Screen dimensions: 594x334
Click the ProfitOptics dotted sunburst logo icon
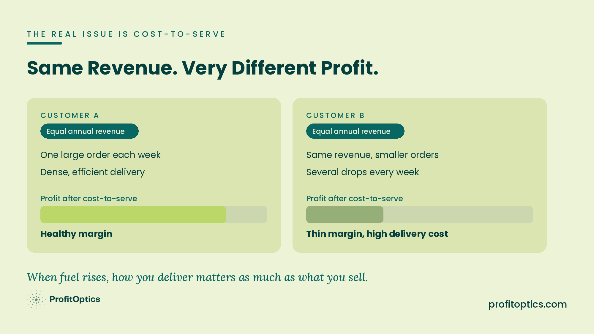click(36, 300)
